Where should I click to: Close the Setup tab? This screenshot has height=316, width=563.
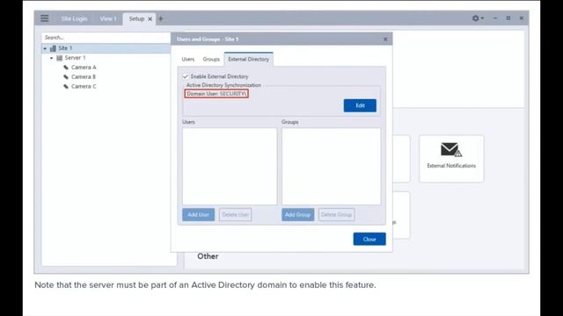coord(150,19)
